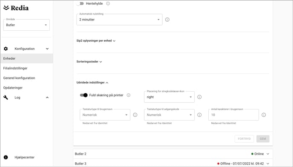Open the Hjælpecenter link
The width and height of the screenshot is (293, 167).
click(24, 157)
